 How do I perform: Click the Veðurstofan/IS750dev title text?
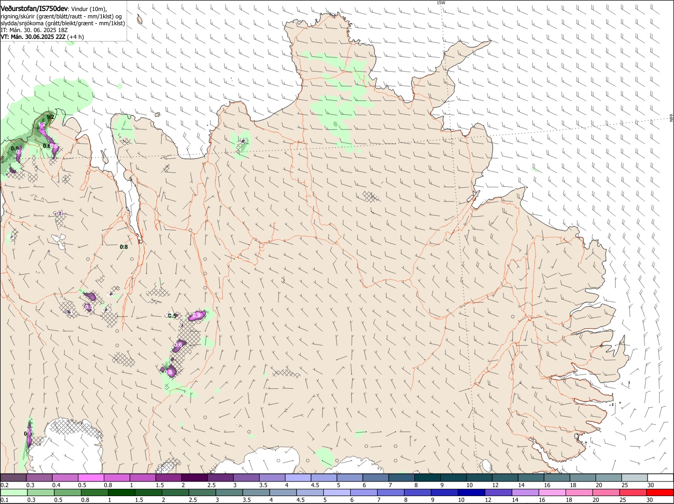tap(34, 8)
